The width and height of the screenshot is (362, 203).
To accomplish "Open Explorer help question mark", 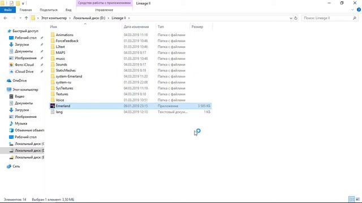I will click(x=359, y=10).
